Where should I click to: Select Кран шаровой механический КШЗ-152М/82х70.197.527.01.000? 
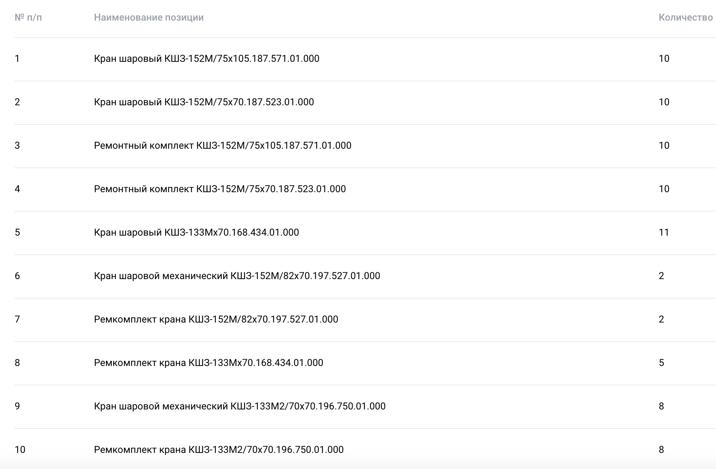[x=237, y=276]
